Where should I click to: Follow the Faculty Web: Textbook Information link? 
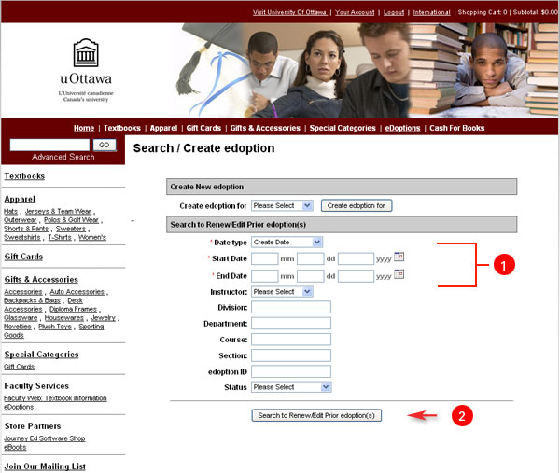click(55, 398)
